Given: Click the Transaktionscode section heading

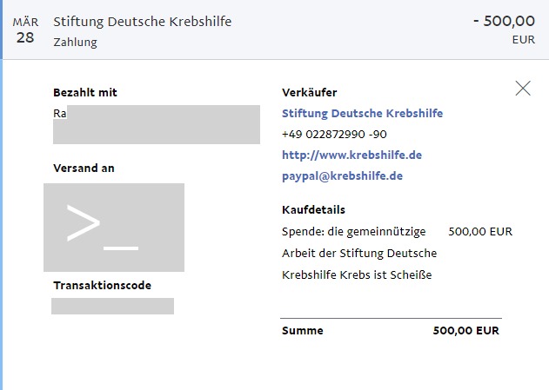Looking at the screenshot, I should [103, 286].
